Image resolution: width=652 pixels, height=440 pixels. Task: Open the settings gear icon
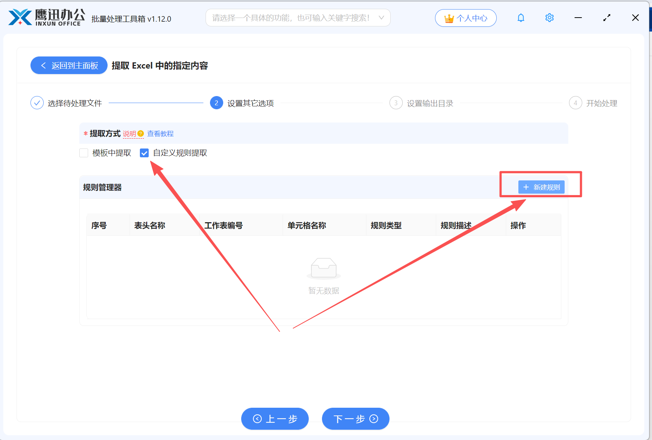pyautogui.click(x=549, y=17)
